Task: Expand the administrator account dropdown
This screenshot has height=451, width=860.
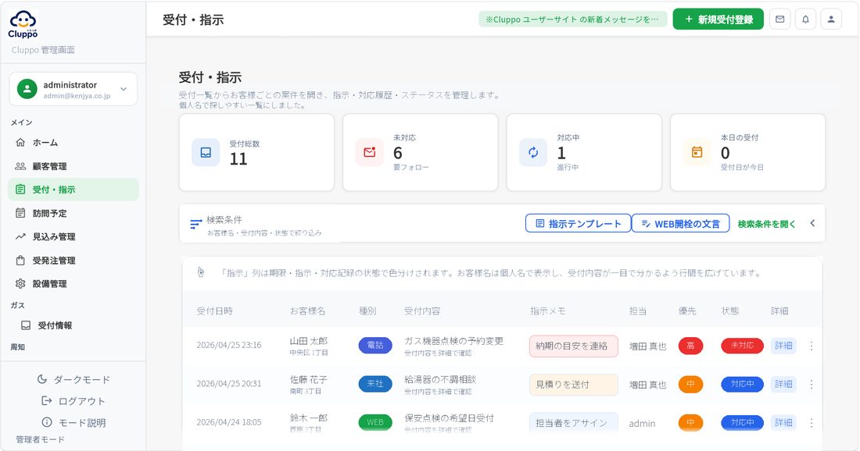Action: click(x=124, y=89)
